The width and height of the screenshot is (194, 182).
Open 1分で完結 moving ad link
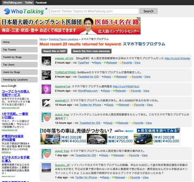point(15,115)
